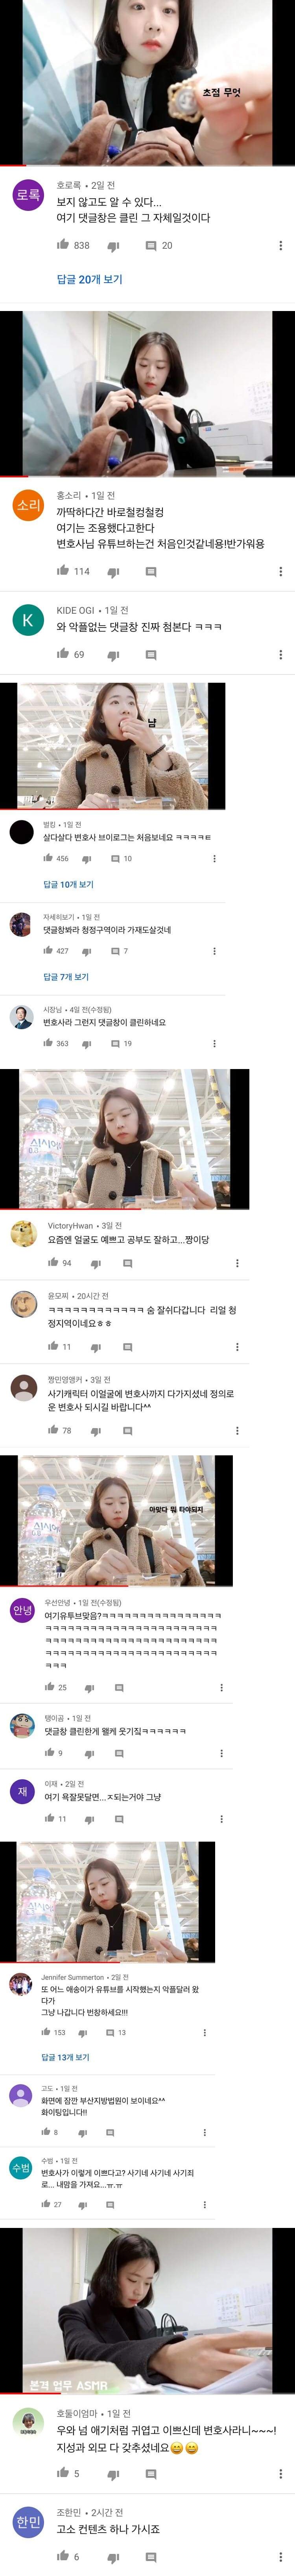Show 답글 7개 보기 replies link

(x=66, y=977)
